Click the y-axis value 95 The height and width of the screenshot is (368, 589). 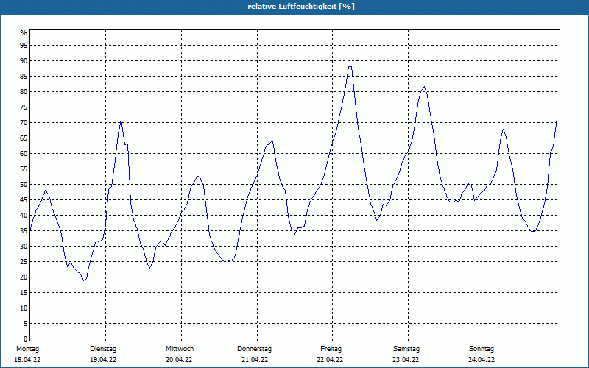(24, 46)
